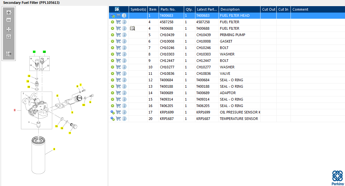
Task: Add FUEL FILTER HEAD T400683 to cart
Action: pos(118,15)
